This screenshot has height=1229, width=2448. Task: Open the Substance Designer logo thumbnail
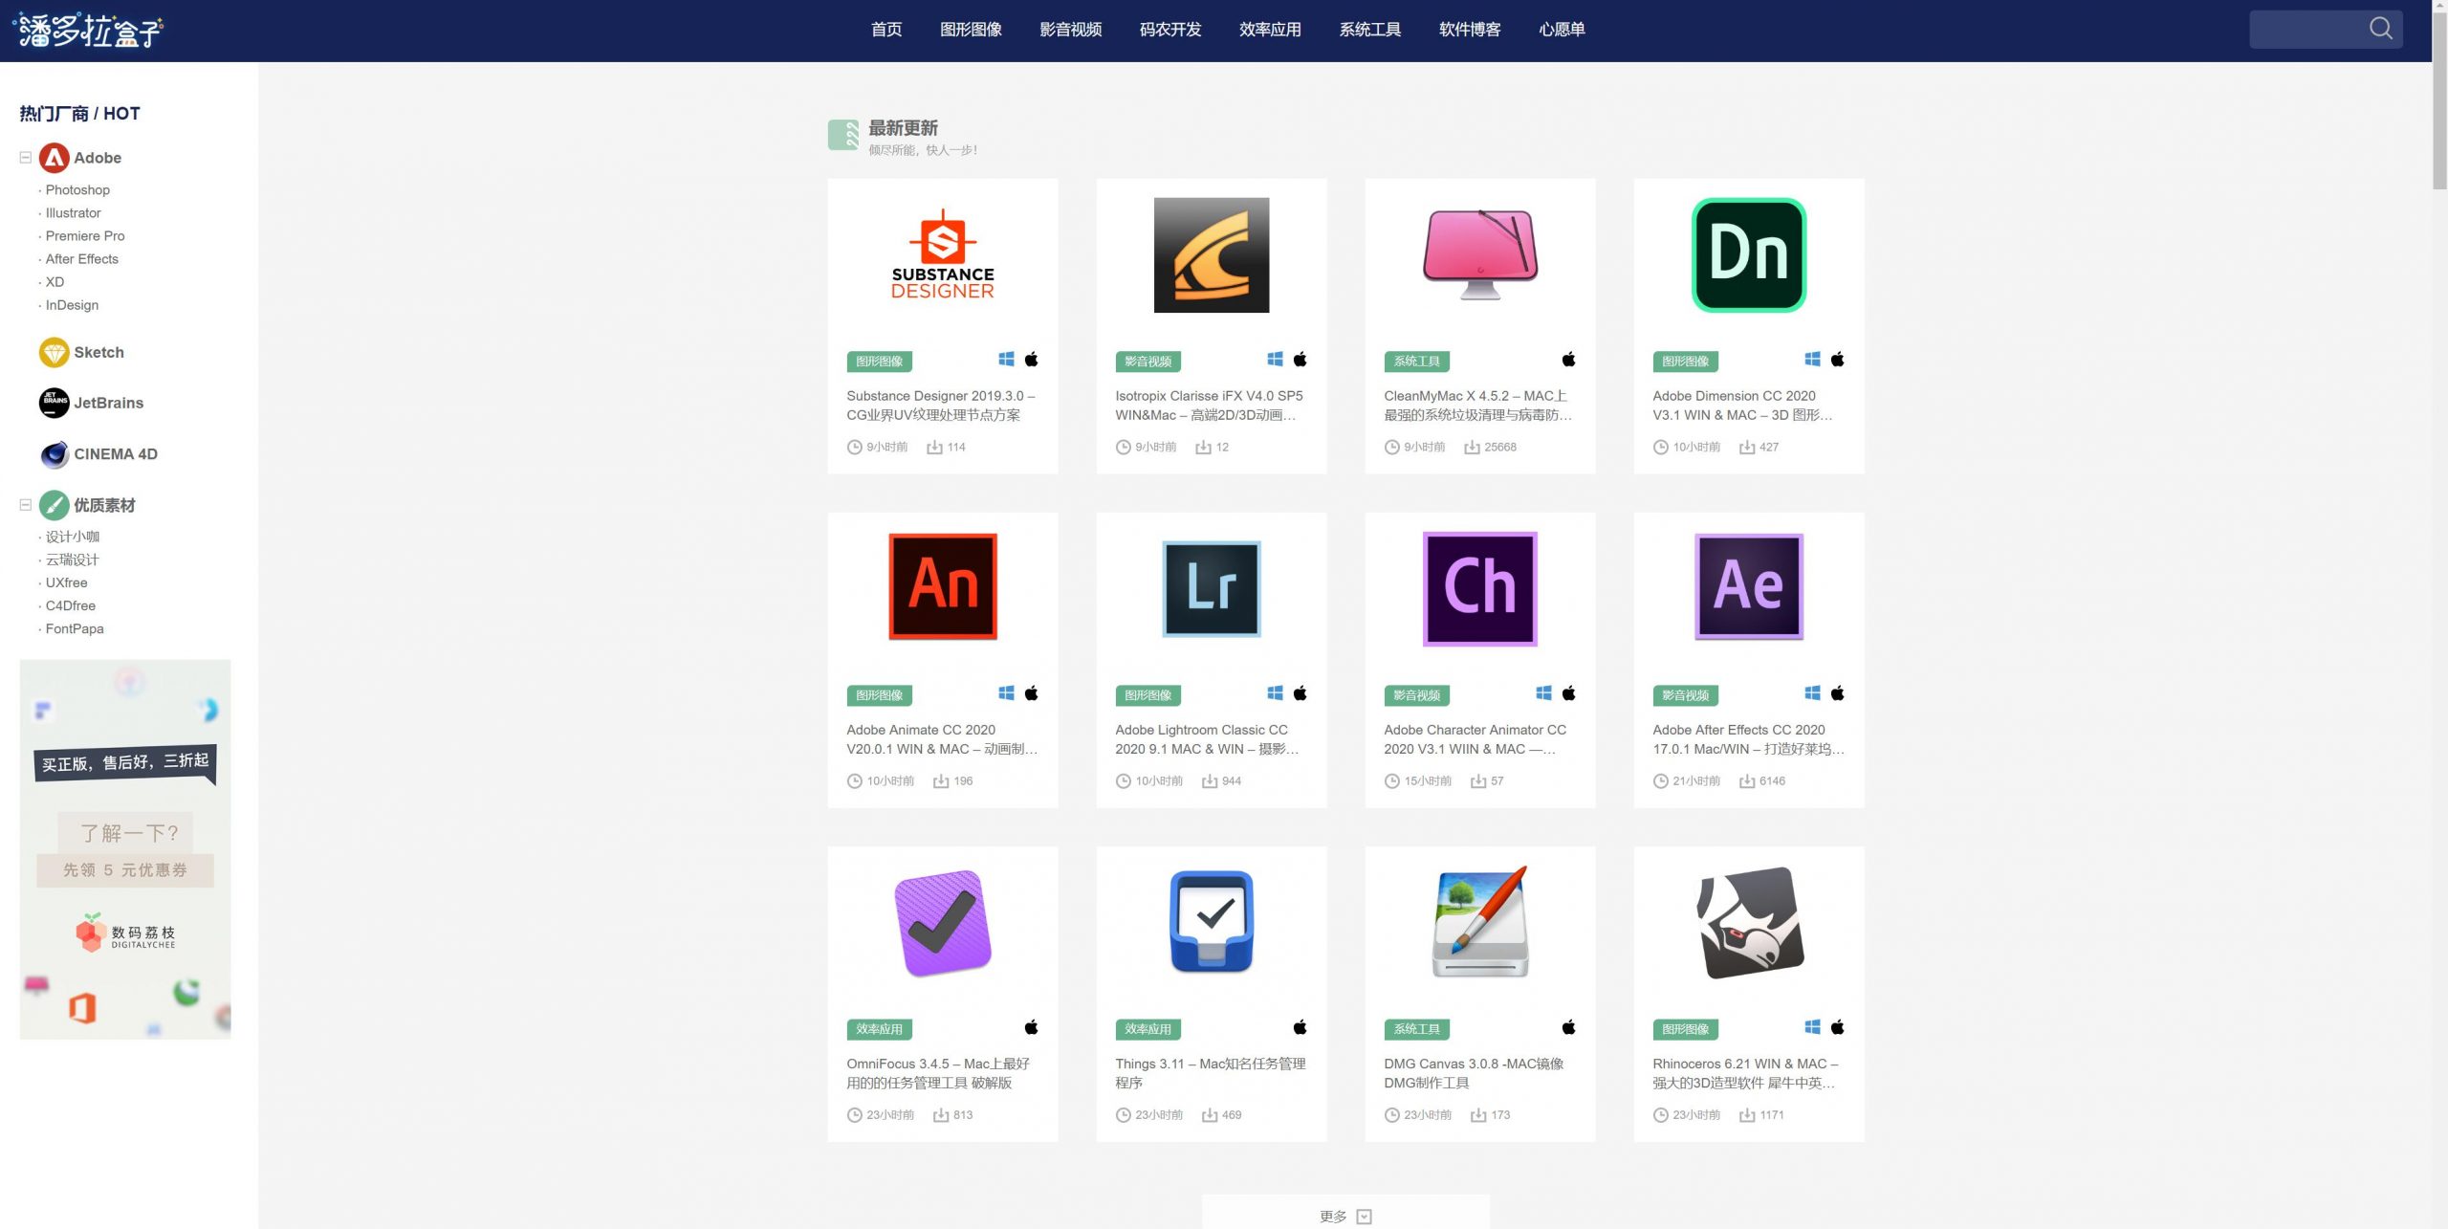[943, 254]
